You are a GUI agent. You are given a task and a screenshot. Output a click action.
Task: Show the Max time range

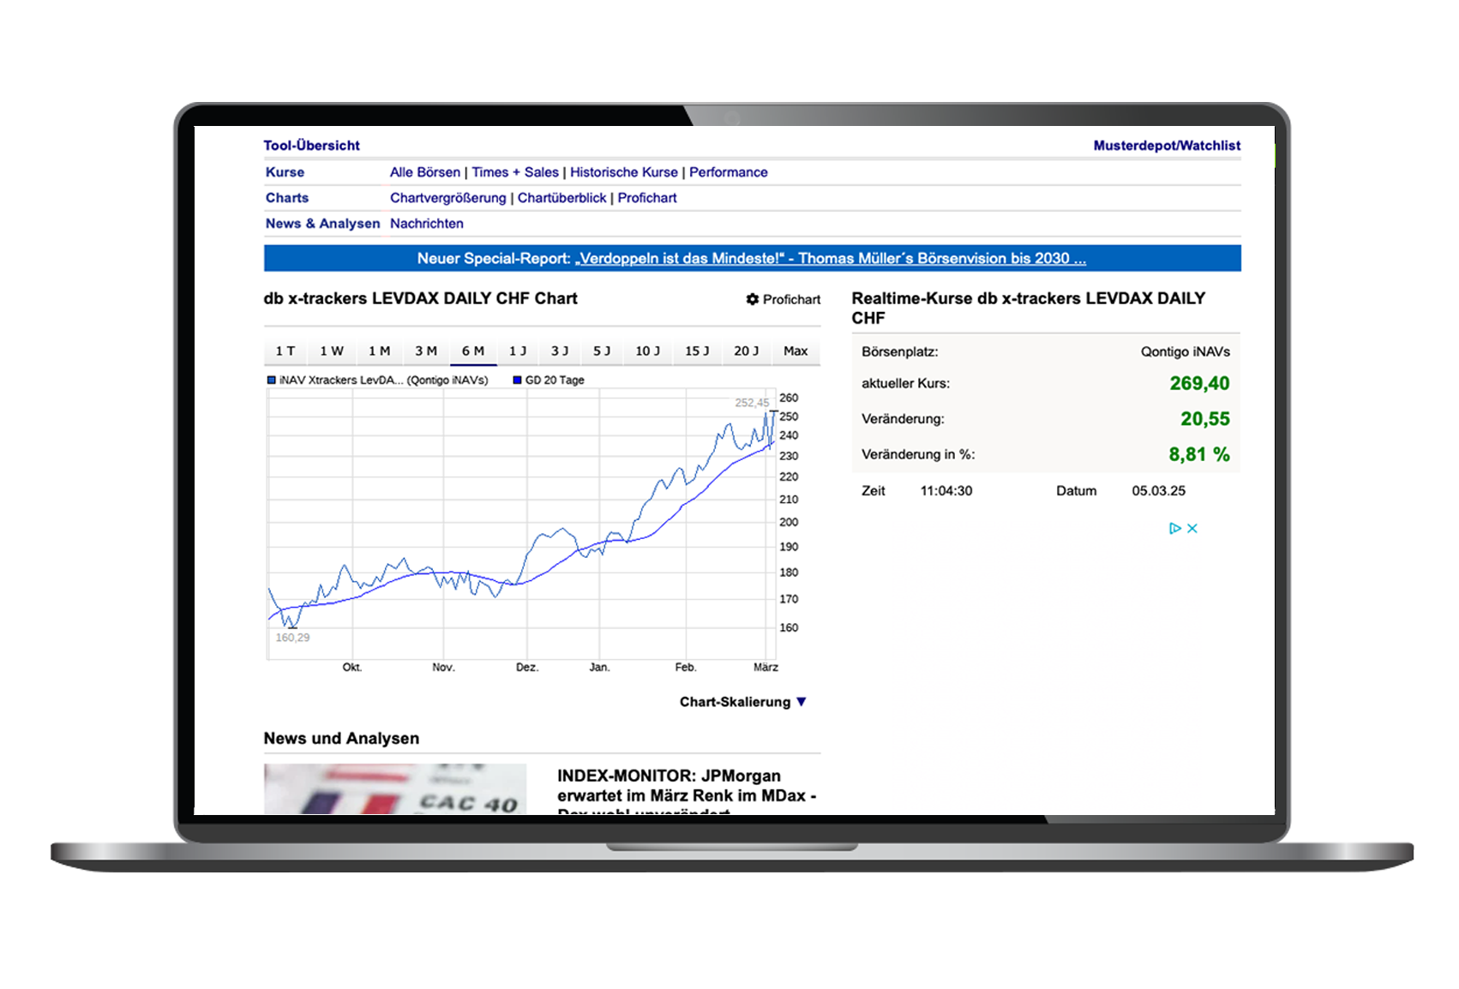[796, 351]
